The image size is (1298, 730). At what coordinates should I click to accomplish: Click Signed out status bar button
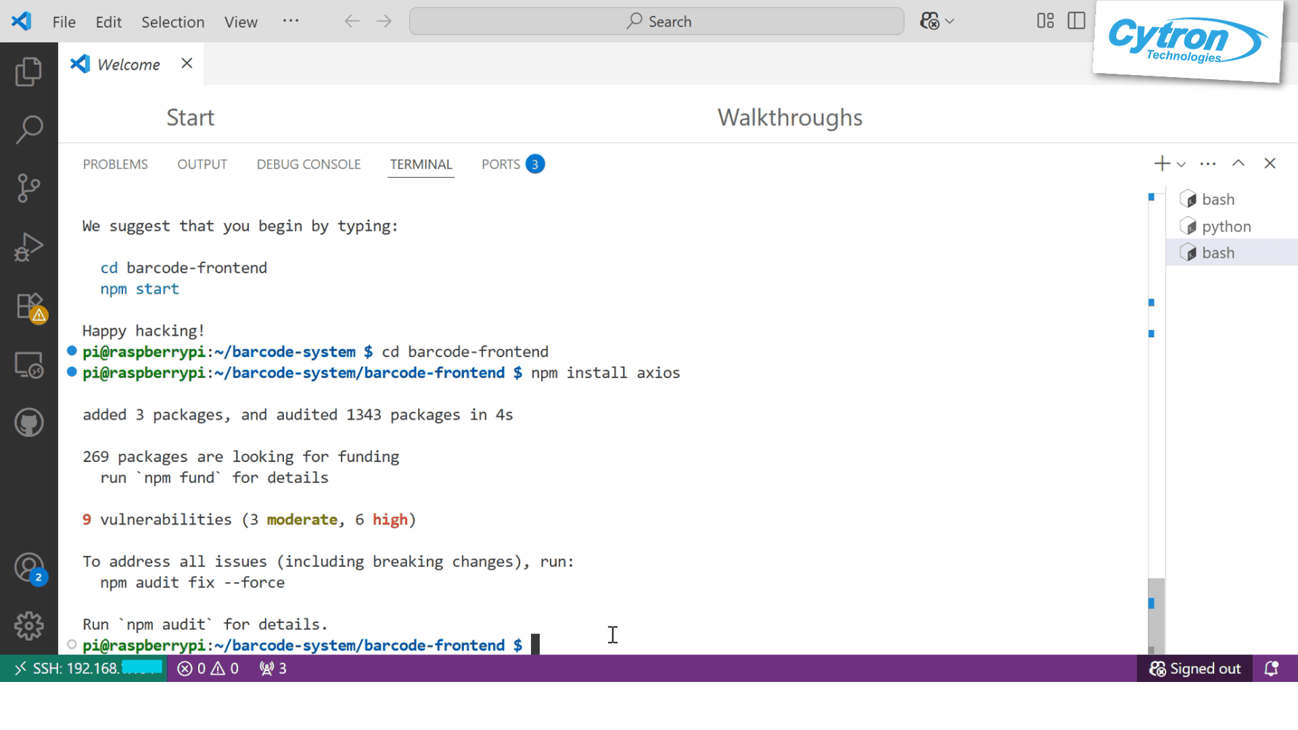click(1195, 668)
